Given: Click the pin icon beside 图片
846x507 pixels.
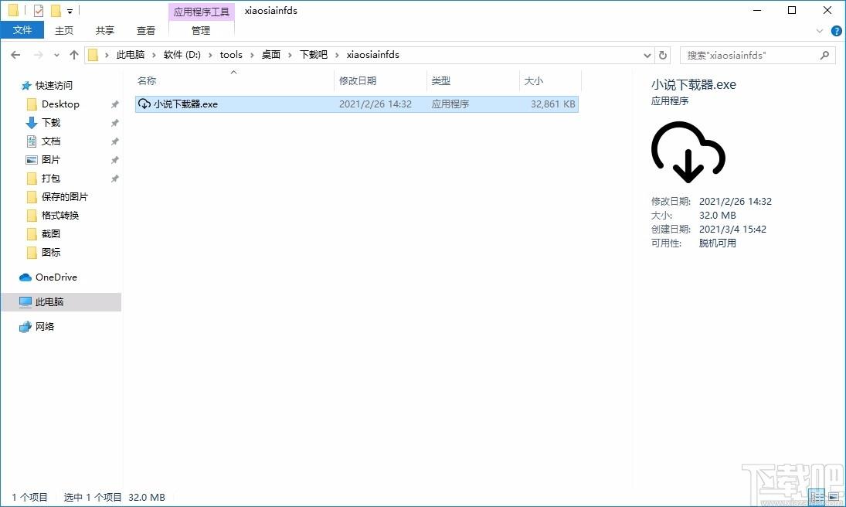Looking at the screenshot, I should [114, 160].
